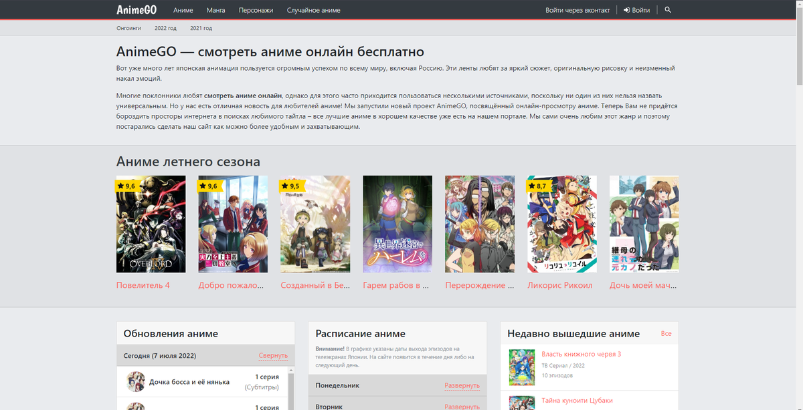Click the Сегодня (7 июля 2022) header
Viewport: 803px width, 410px height.
pyautogui.click(x=159, y=355)
